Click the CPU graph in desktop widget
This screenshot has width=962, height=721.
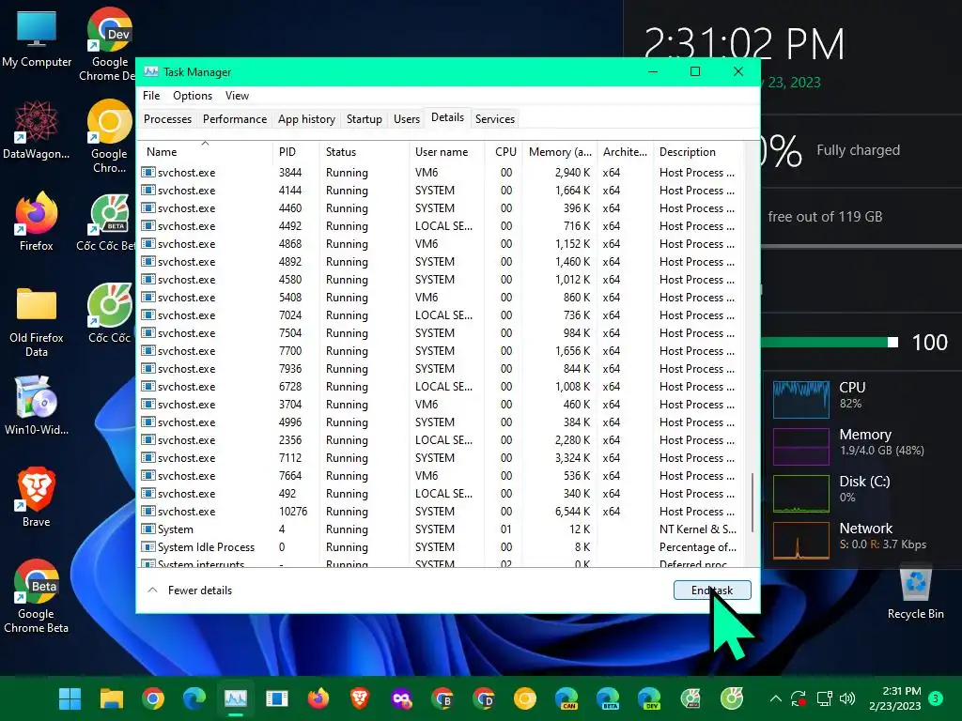click(x=800, y=399)
